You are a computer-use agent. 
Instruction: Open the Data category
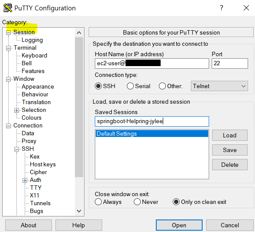(x=28, y=133)
